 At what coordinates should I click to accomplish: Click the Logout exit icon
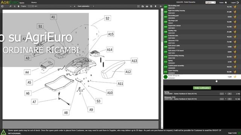(x=238, y=3)
